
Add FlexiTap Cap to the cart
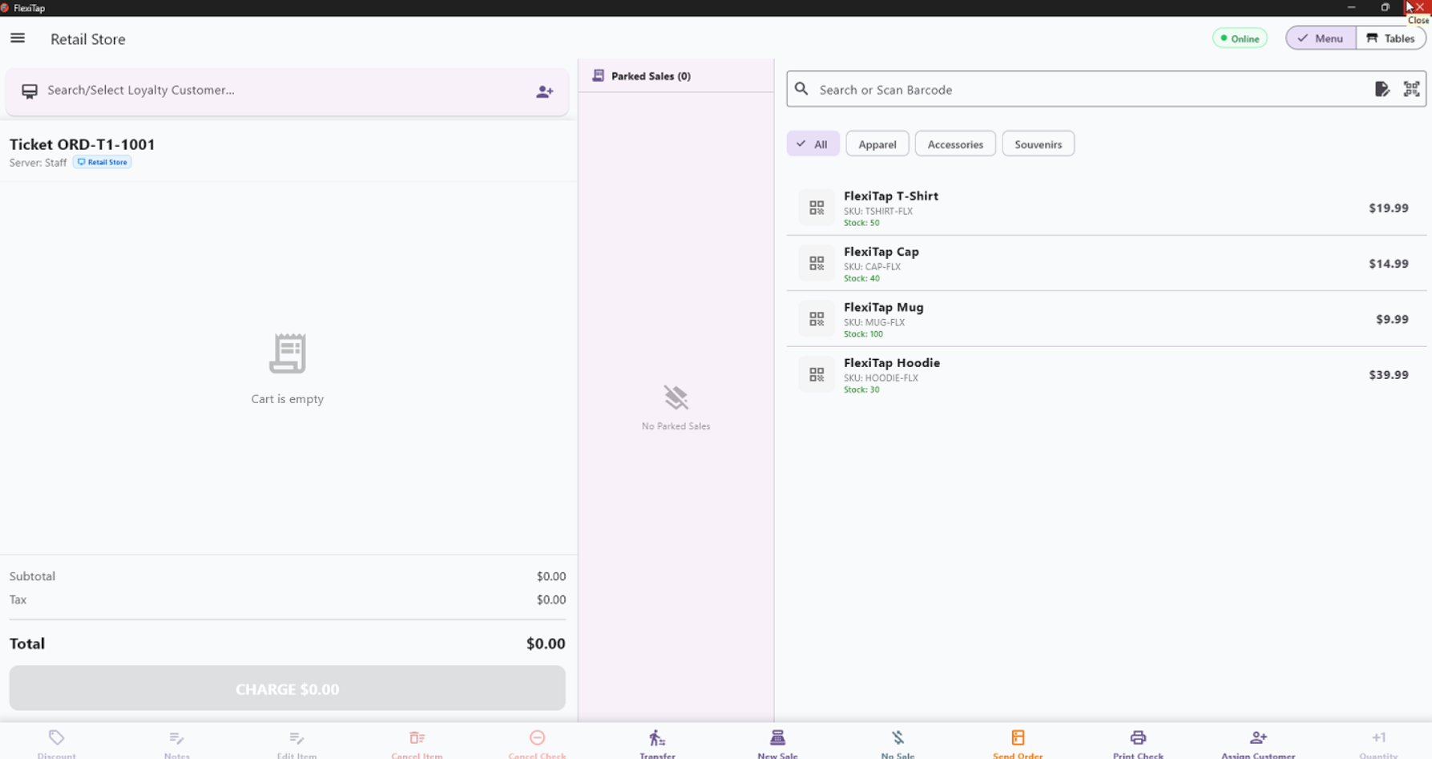point(1106,264)
